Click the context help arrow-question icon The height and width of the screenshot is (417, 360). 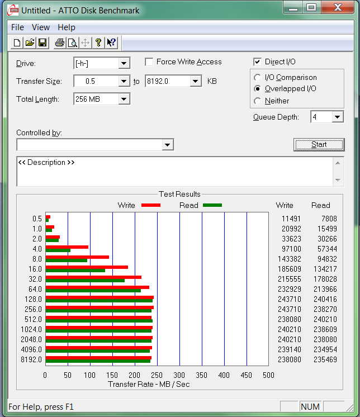pos(111,42)
